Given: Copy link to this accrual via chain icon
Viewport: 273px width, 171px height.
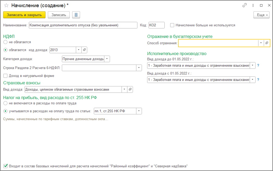Looking at the screenshot, I should (244, 5).
